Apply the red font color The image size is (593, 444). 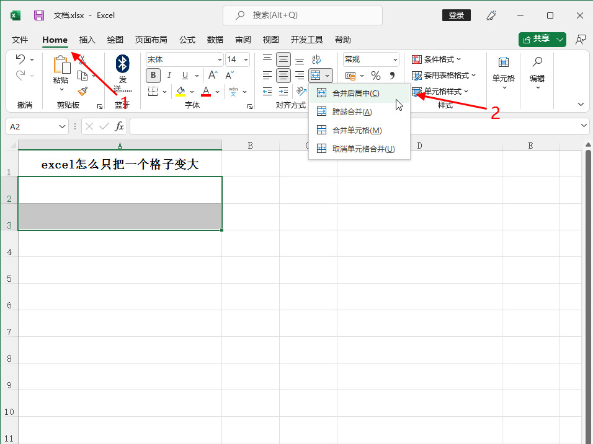(x=206, y=92)
